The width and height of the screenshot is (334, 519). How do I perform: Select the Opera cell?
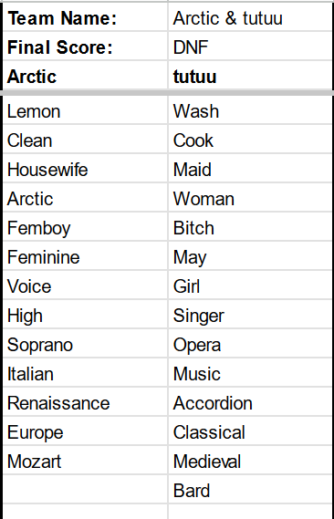point(250,344)
